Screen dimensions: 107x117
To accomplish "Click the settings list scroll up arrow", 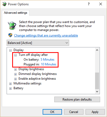I will coord(97,50).
